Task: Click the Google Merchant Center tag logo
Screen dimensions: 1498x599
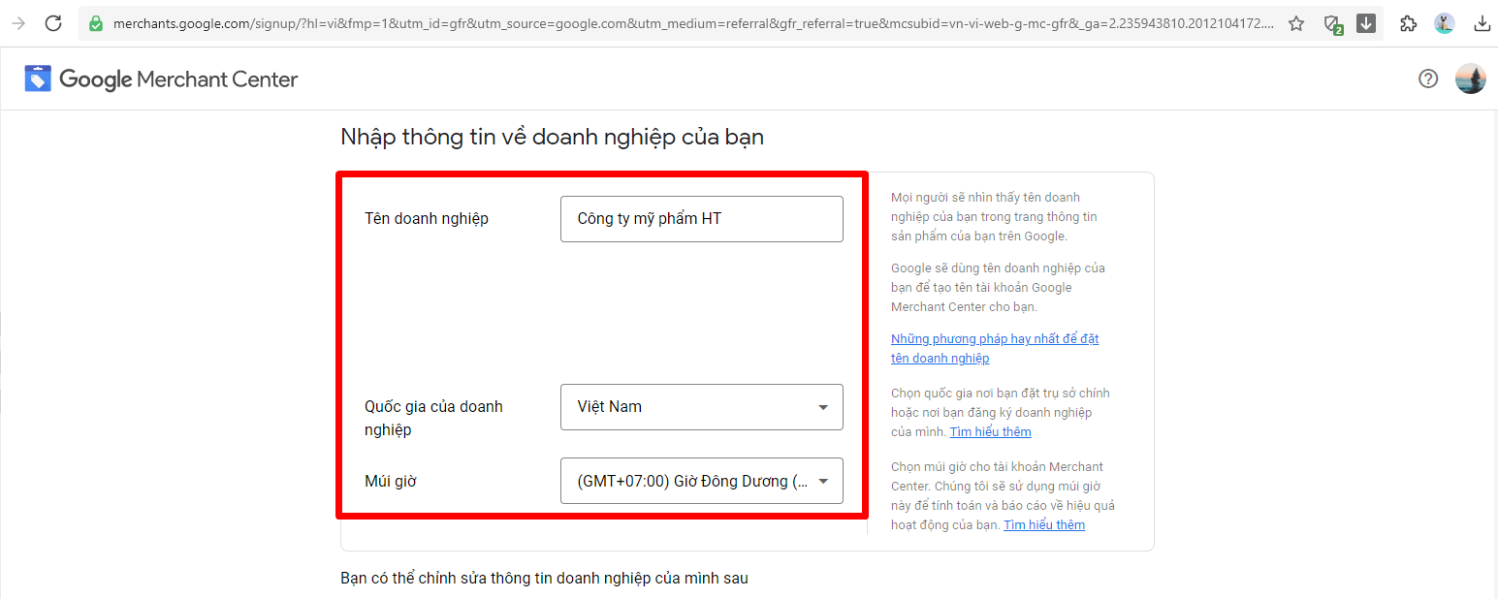Action: click(x=38, y=79)
